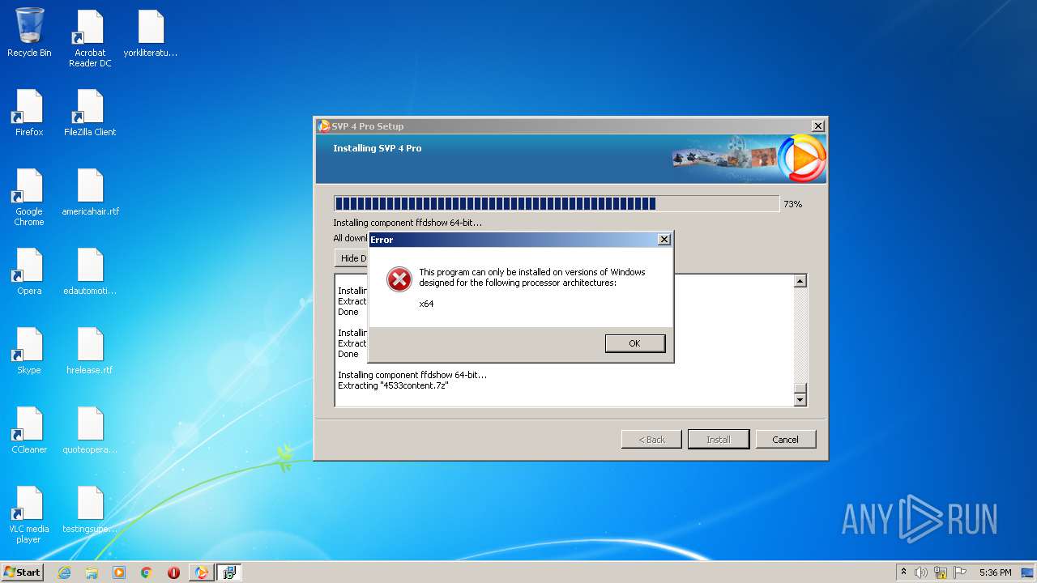Click the 5:36 PM system clock

pyautogui.click(x=995, y=572)
